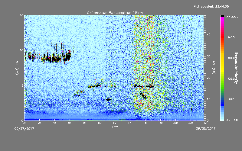Image resolution: width=242 pixels, height=151 pixels.
Task: Select the 5 km tick on left axis
Action: [x=22, y=85]
